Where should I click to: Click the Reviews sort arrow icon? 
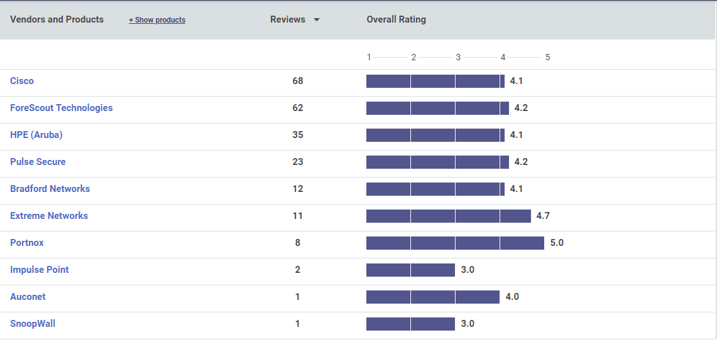click(x=317, y=20)
